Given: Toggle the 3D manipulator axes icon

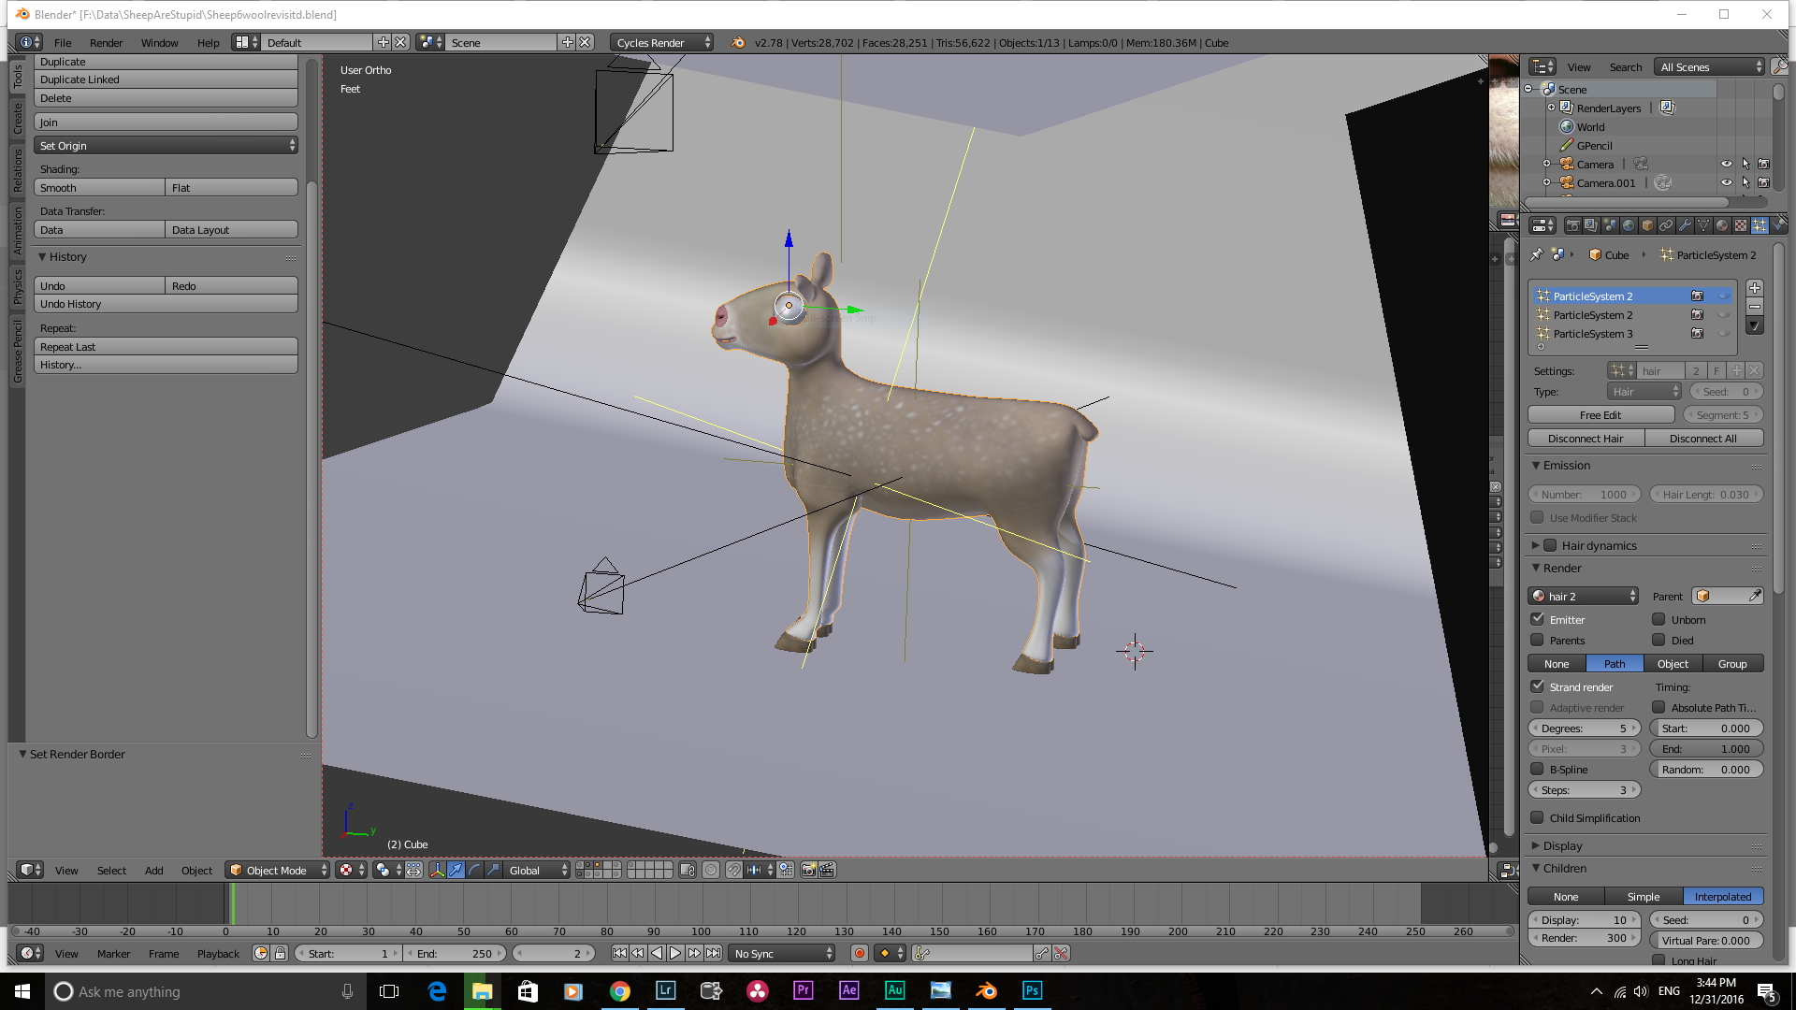Looking at the screenshot, I should [437, 870].
